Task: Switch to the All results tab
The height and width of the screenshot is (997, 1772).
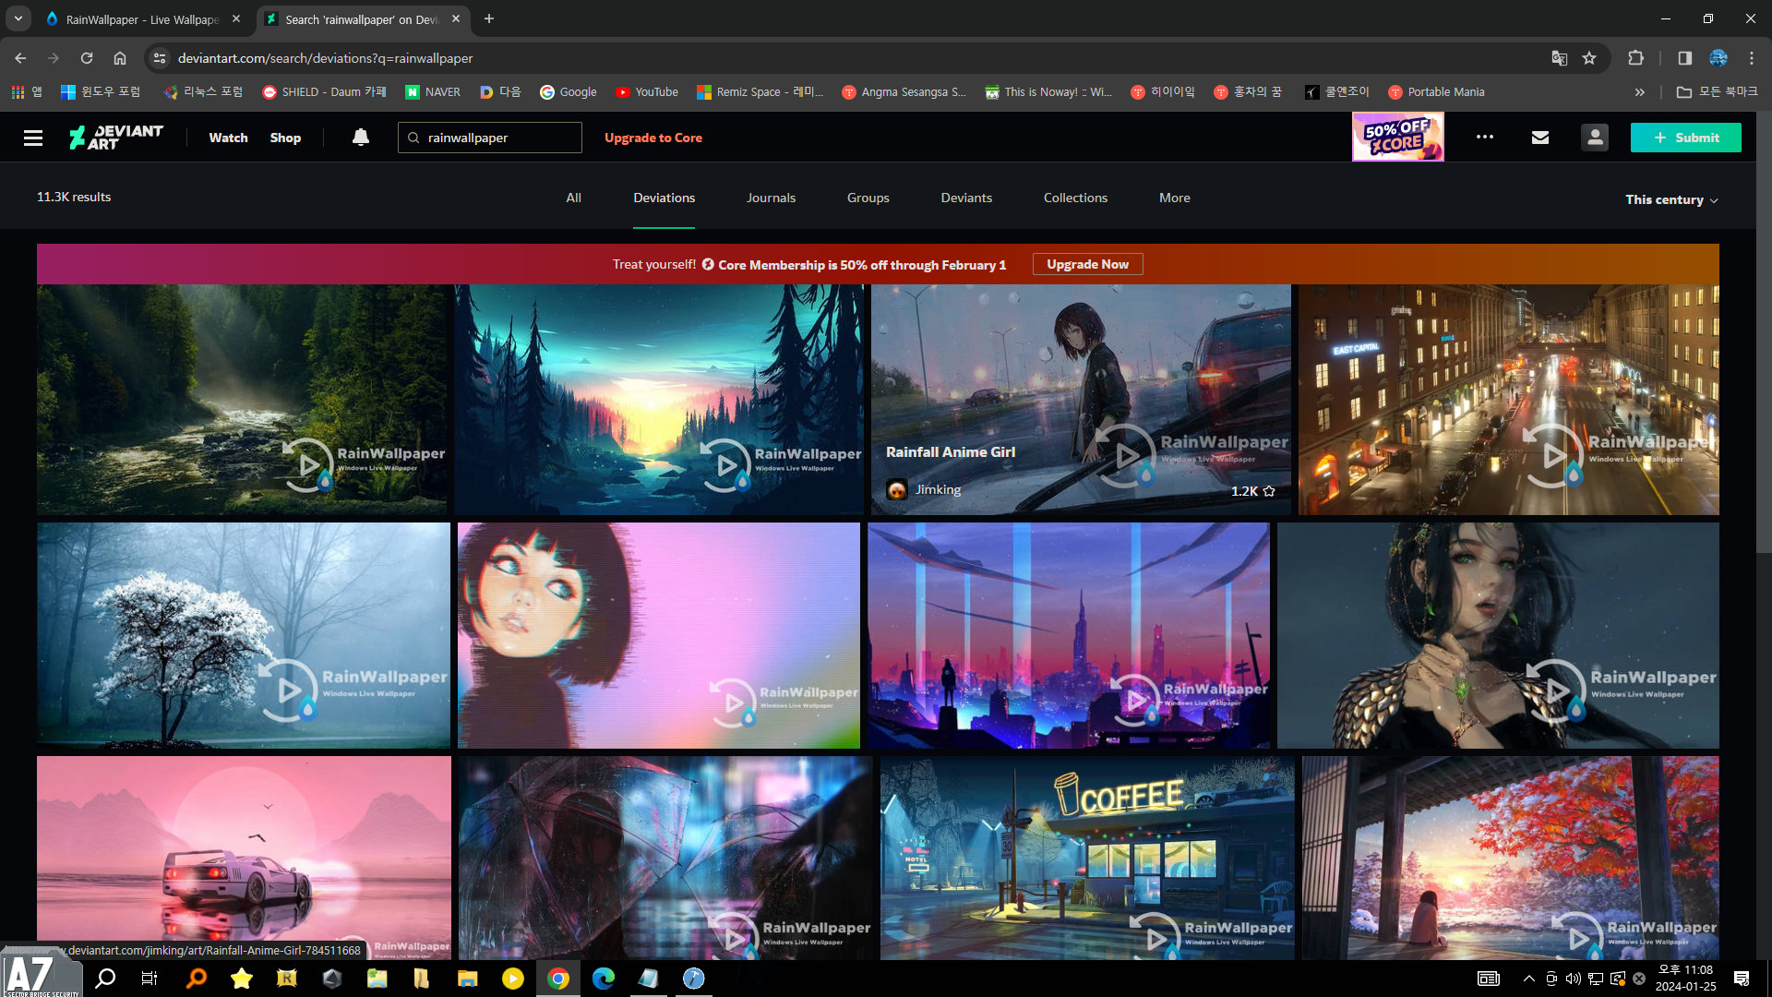Action: coord(573,198)
